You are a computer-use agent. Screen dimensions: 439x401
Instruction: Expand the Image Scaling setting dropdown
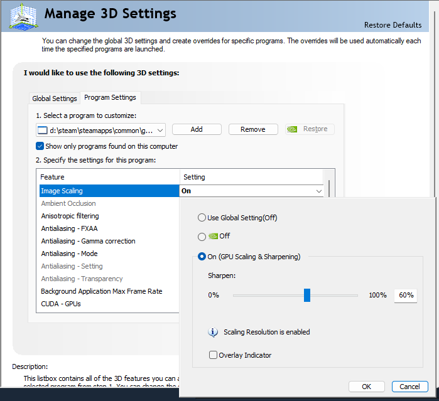(318, 191)
